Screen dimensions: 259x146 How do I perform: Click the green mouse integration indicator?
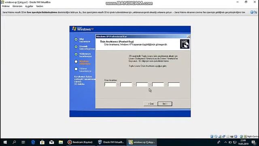(x=241, y=136)
